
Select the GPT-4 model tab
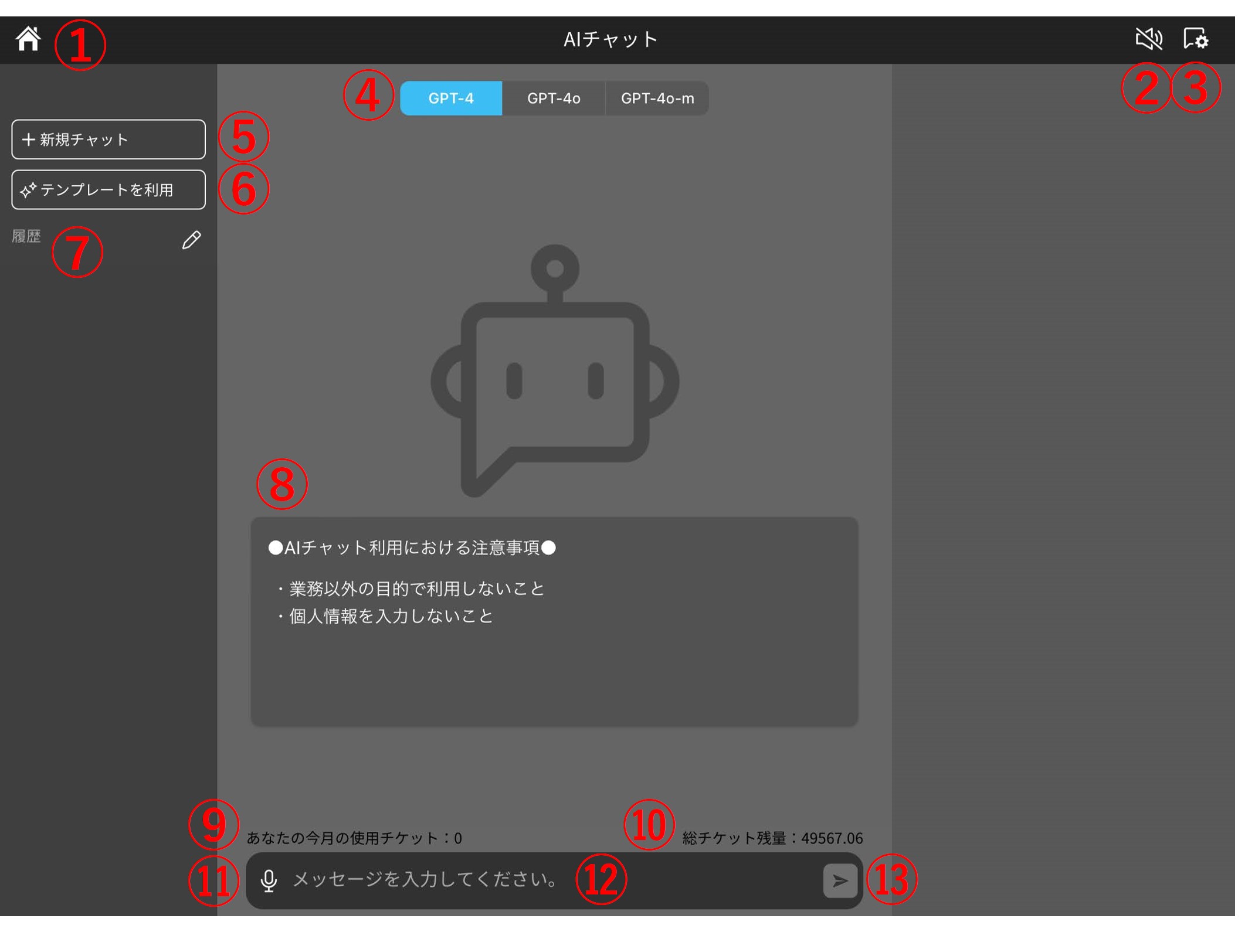pyautogui.click(x=450, y=98)
